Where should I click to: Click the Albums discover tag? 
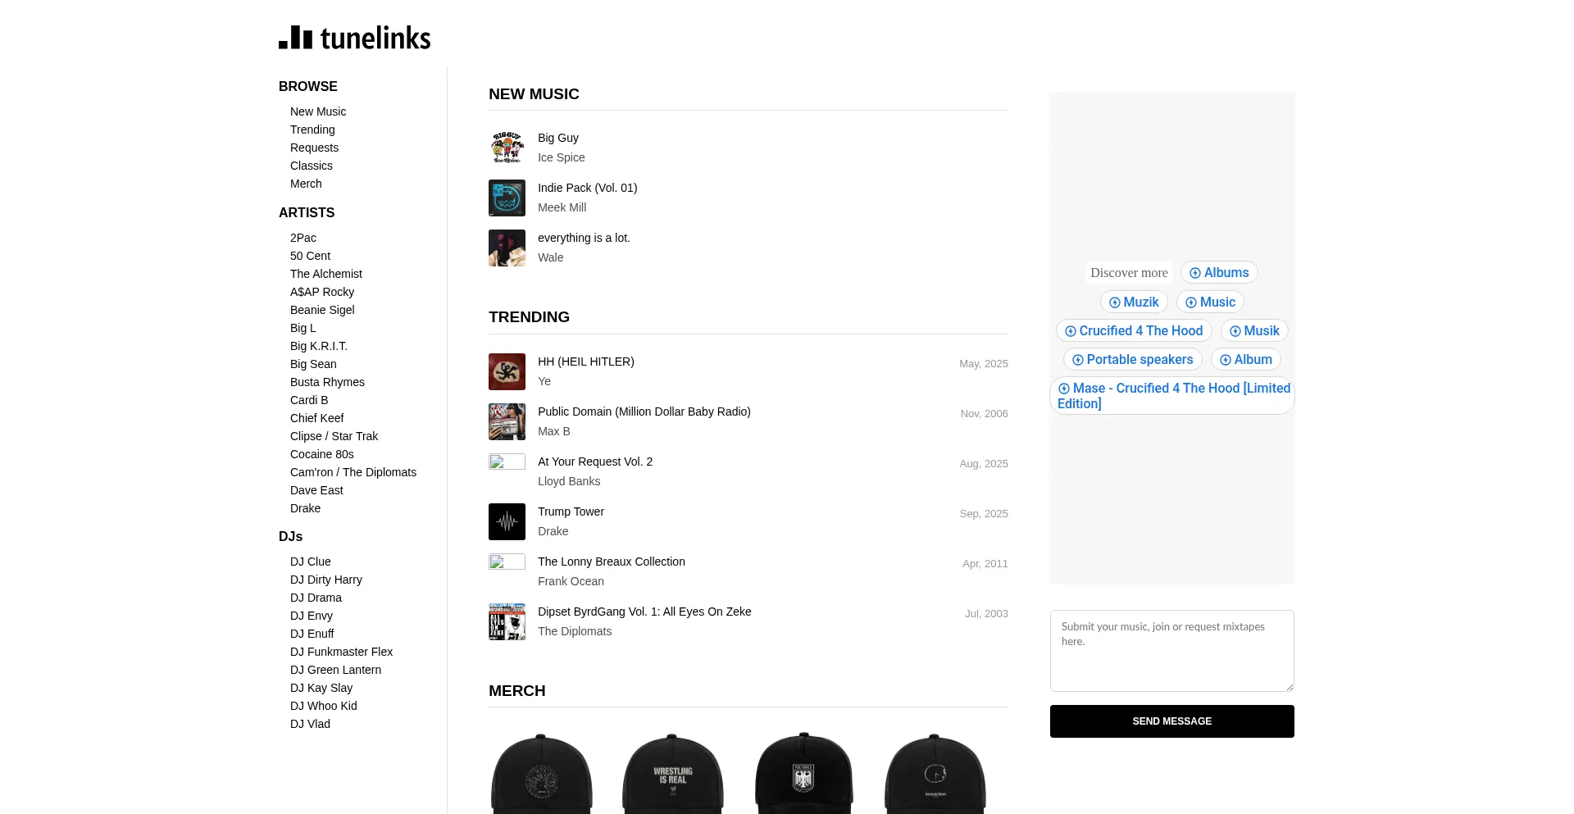[1219, 273]
